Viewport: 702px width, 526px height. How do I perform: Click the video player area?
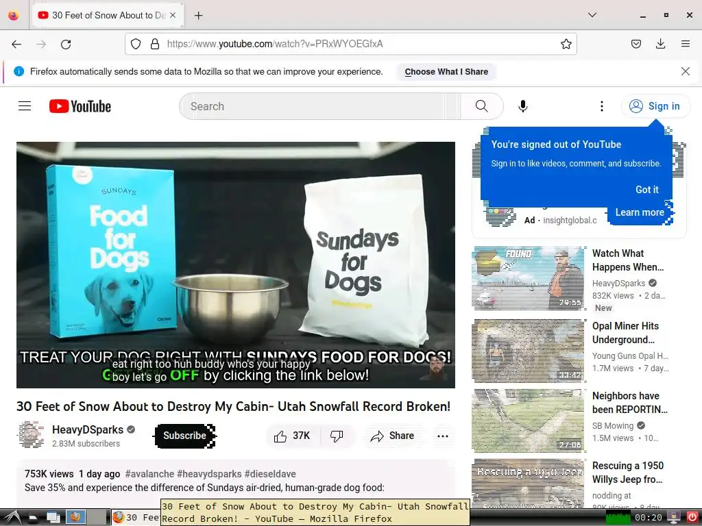pyautogui.click(x=236, y=265)
